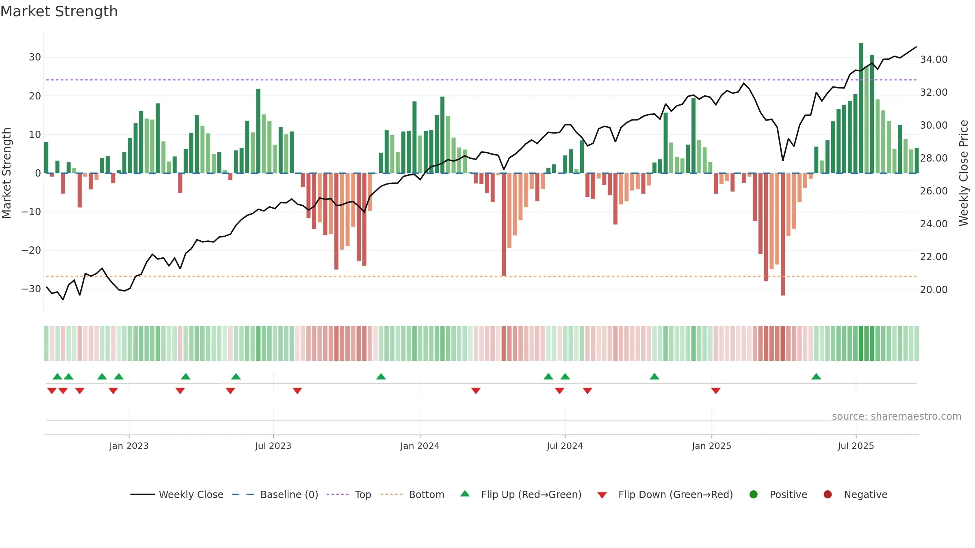The height and width of the screenshot is (548, 975).
Task: Click the 28.00 price tick label
Action: click(934, 158)
